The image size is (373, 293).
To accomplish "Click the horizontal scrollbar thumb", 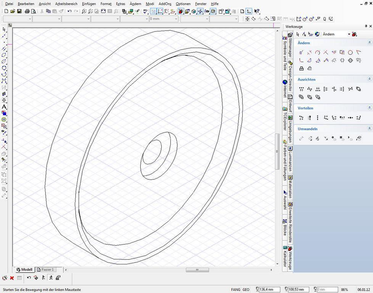I will (197, 270).
